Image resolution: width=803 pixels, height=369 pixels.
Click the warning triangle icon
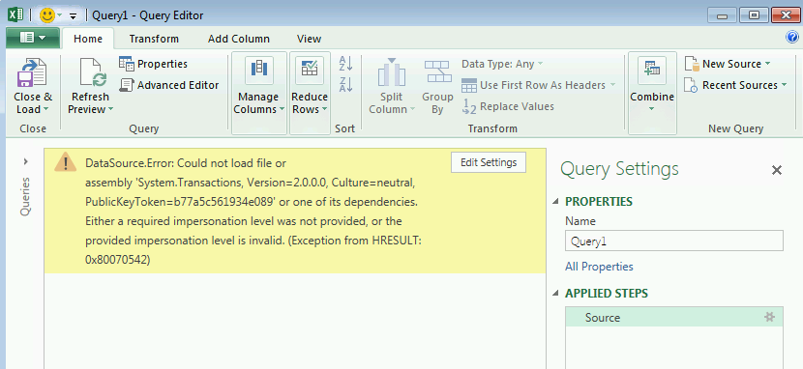[x=66, y=161]
